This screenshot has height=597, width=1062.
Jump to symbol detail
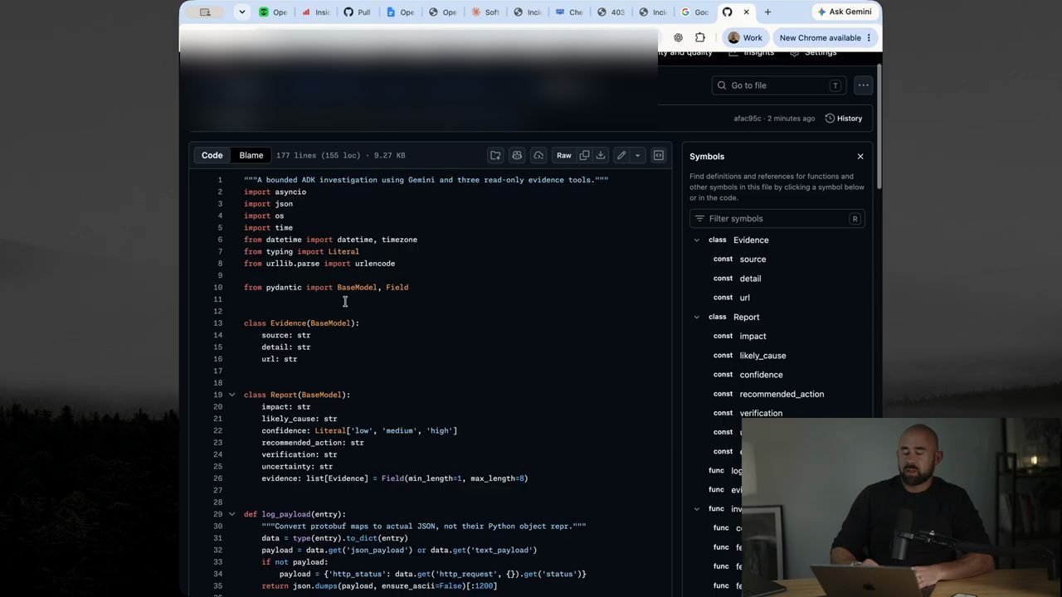point(750,279)
